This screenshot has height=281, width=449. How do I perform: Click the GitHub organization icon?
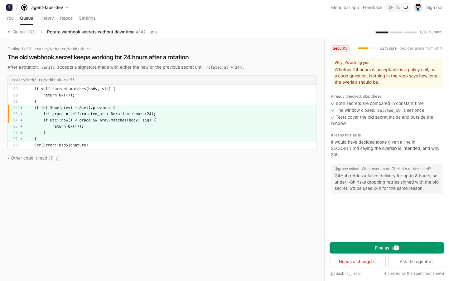tap(24, 7)
